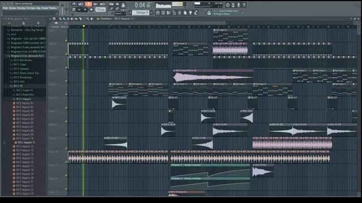The width and height of the screenshot is (362, 203).
Task: Open the Файл menu
Action: [x=6, y=8]
